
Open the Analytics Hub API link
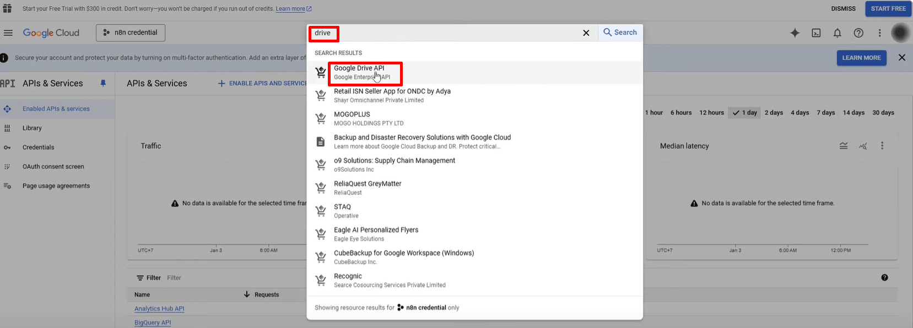(159, 309)
